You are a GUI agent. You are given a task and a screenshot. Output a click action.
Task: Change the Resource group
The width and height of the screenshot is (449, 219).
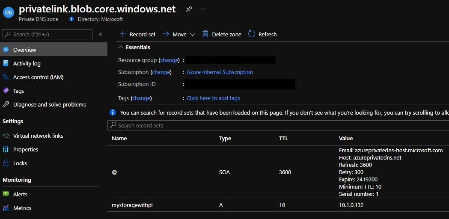(x=169, y=60)
